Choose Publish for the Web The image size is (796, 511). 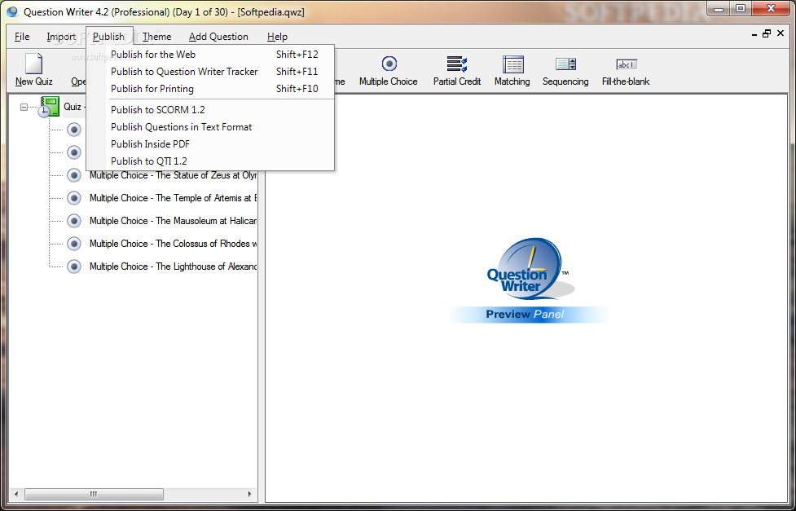[x=210, y=55]
